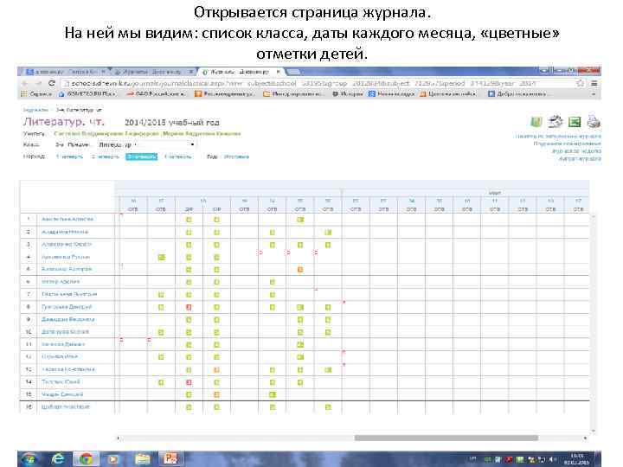This screenshot has height=467, width=623.
Task: Click the top link under the toolbar icons
Action: (x=558, y=137)
